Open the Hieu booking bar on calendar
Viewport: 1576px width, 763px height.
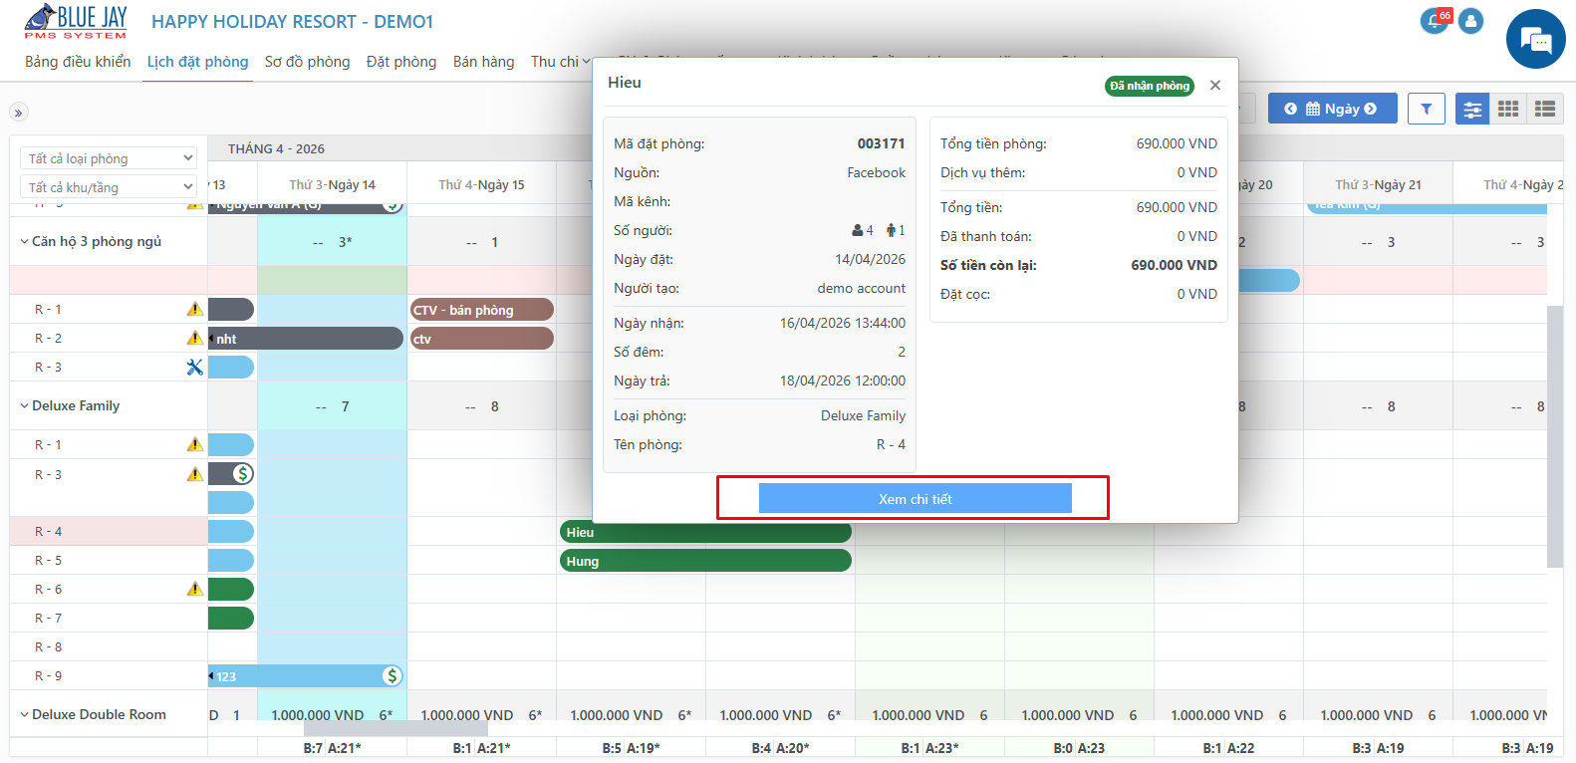[705, 532]
